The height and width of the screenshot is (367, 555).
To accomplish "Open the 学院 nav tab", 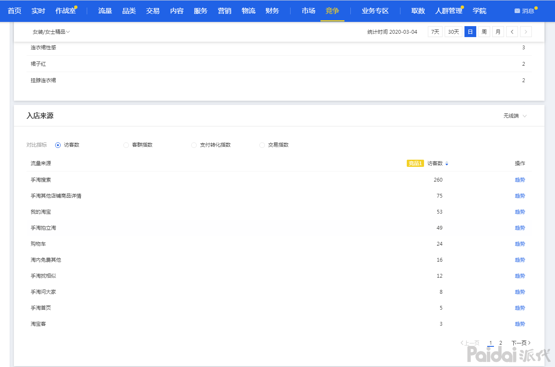I will tap(479, 11).
